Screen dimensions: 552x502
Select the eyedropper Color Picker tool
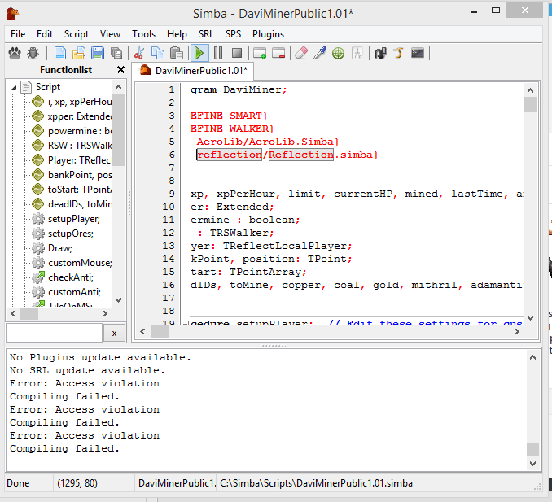tap(320, 53)
